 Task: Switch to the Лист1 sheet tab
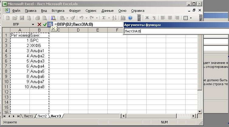point(28,116)
